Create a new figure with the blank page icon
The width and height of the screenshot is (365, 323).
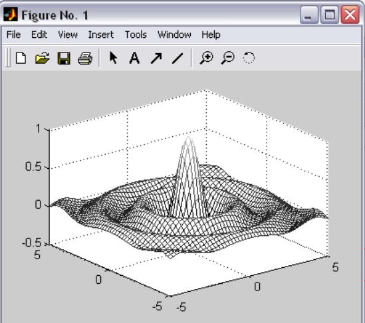point(21,58)
